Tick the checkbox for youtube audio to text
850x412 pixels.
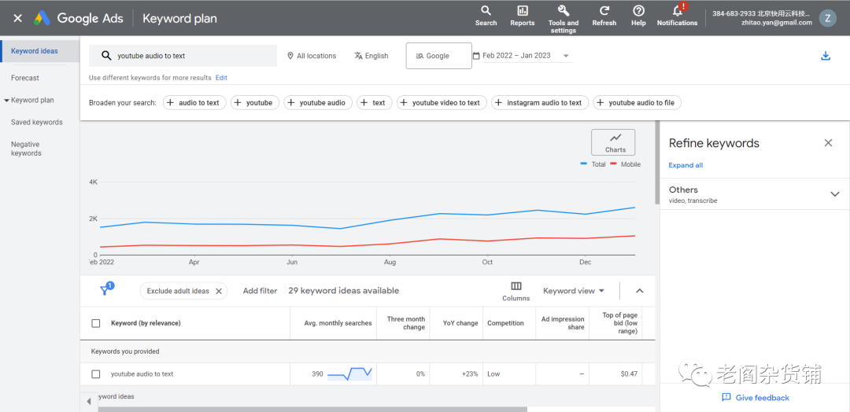[96, 374]
